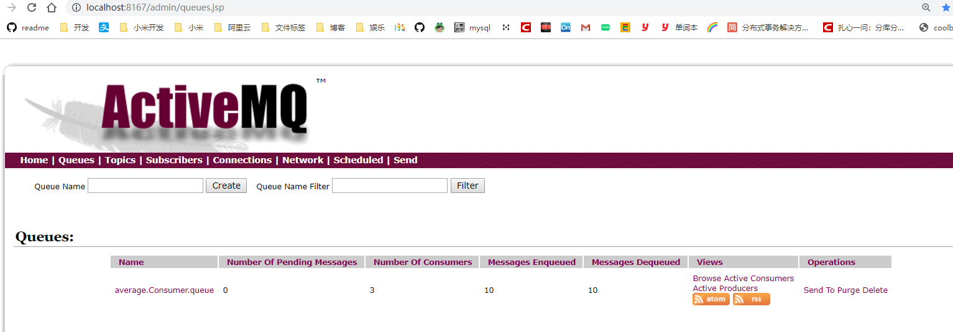
Task: Reload the page with the refresh icon
Action: [32, 7]
